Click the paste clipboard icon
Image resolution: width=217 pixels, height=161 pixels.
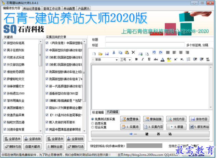(127, 52)
